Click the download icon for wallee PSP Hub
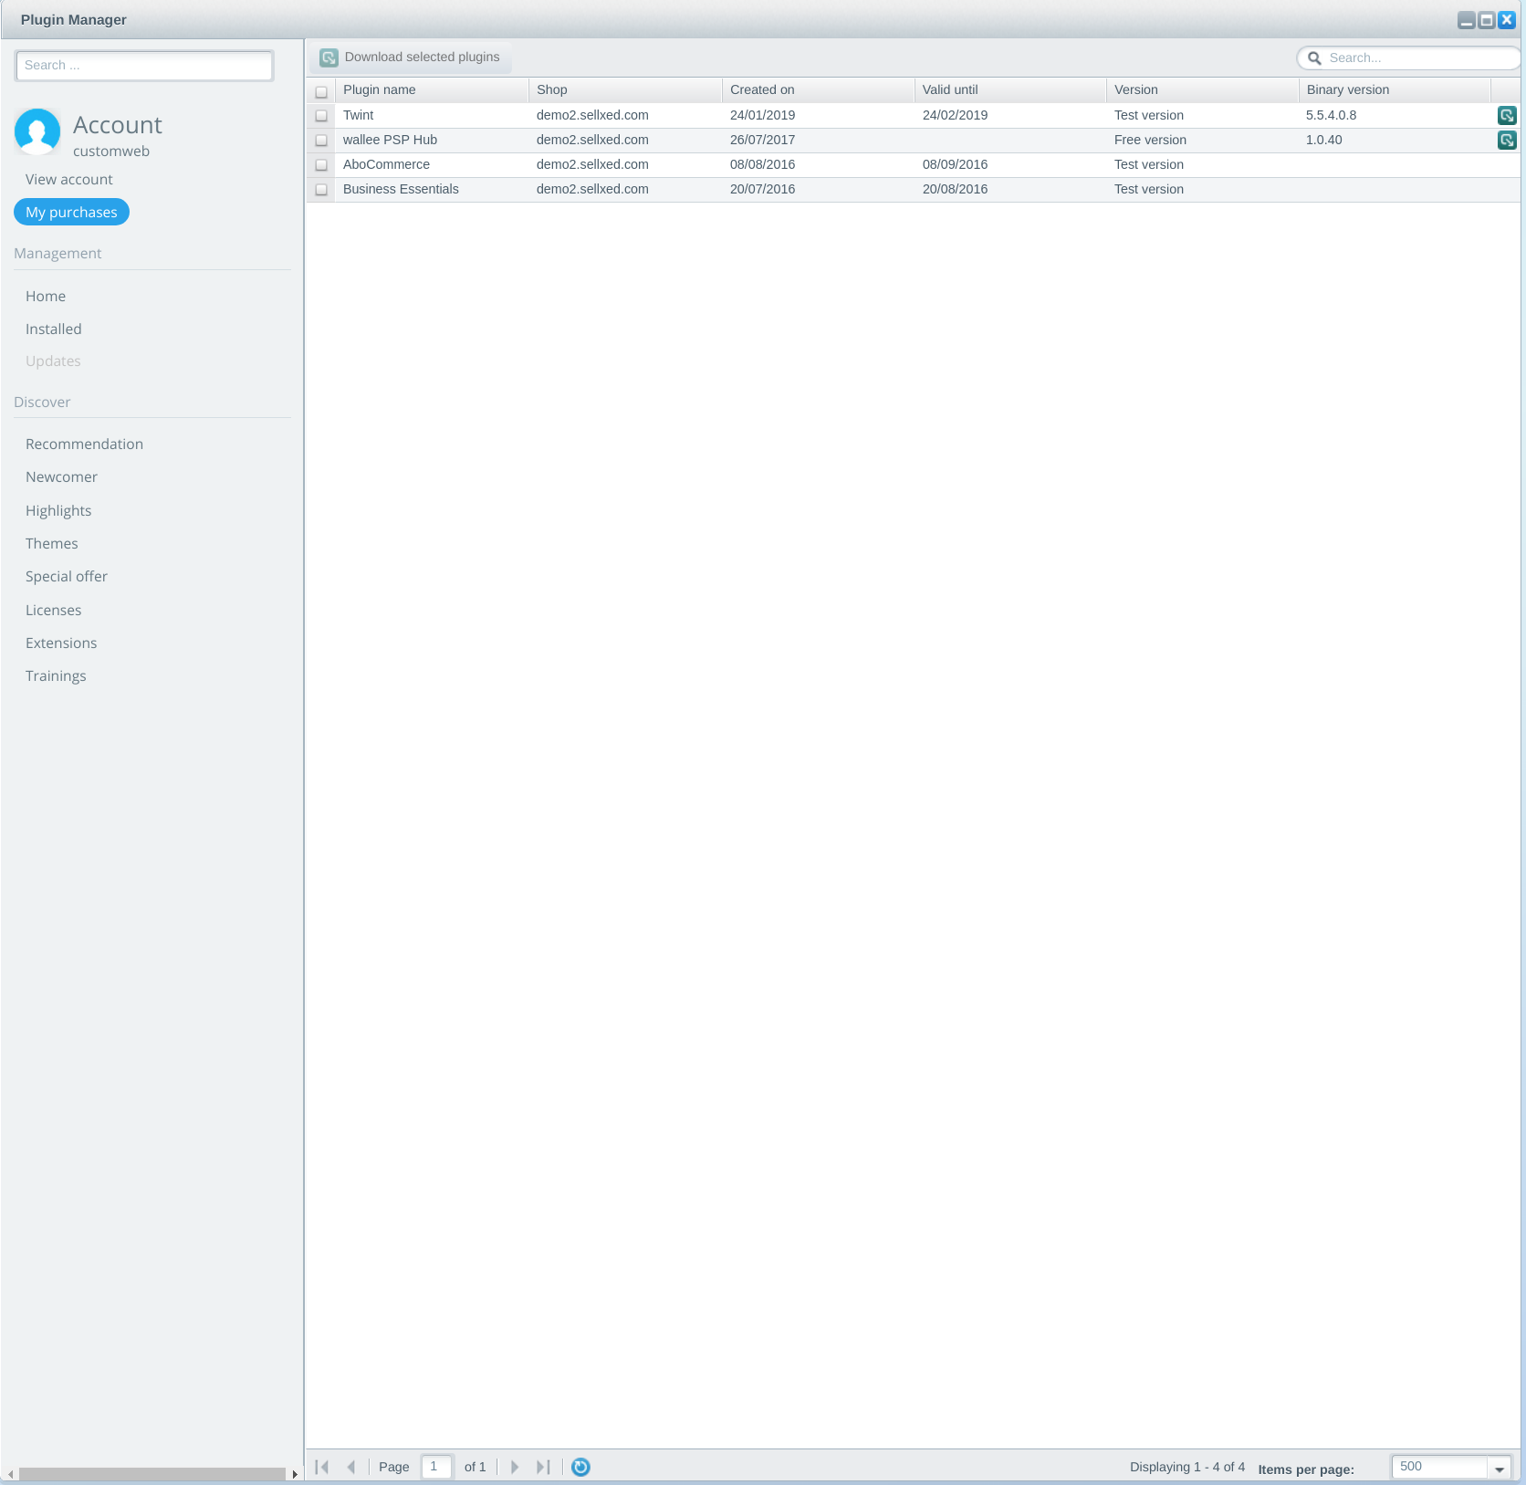Viewport: 1526px width, 1485px height. [x=1506, y=141]
